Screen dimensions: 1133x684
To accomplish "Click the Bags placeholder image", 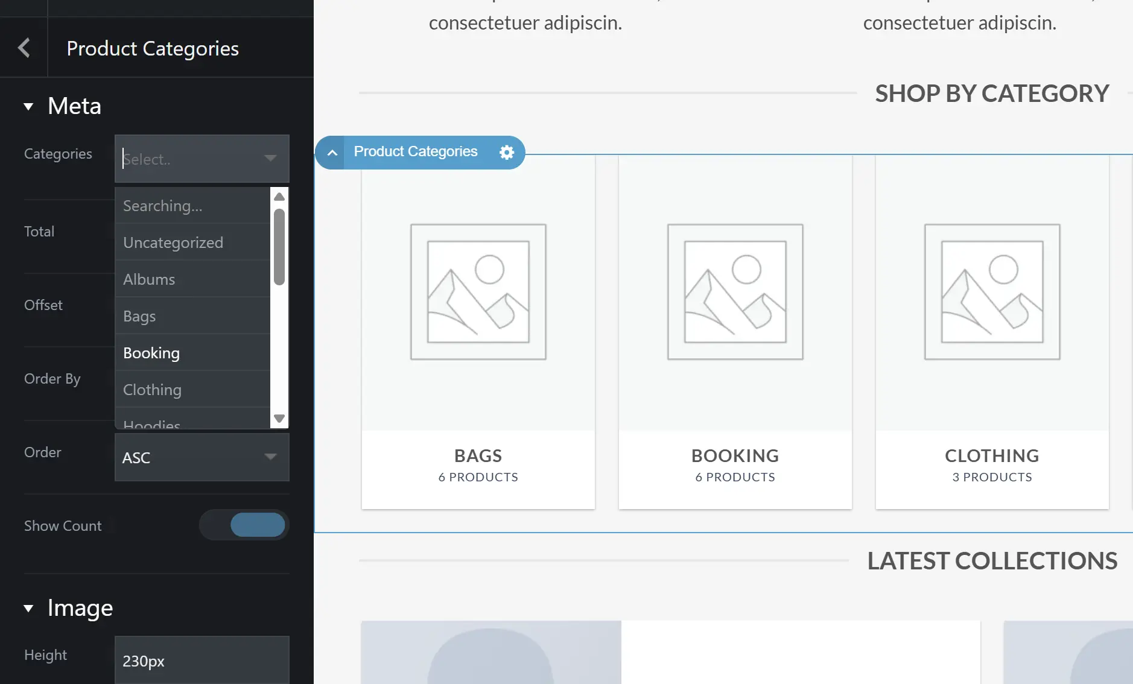I will click(x=478, y=292).
